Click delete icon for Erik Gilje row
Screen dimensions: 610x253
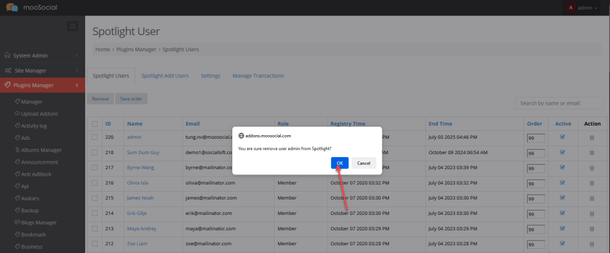point(592,214)
